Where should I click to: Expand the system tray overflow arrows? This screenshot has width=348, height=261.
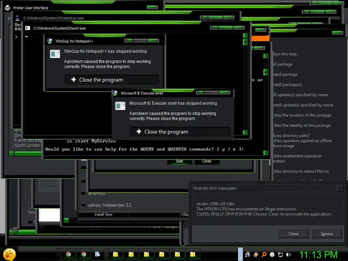click(240, 254)
